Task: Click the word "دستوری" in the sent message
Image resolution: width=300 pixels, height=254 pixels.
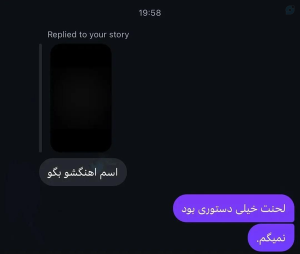Action: [x=215, y=209]
